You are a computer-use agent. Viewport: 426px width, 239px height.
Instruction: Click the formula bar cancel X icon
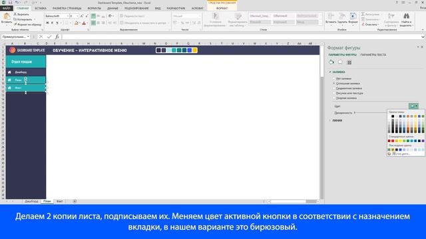tap(41, 37)
